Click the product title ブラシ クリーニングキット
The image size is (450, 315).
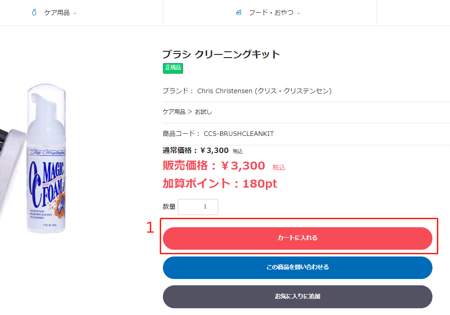pos(221,54)
